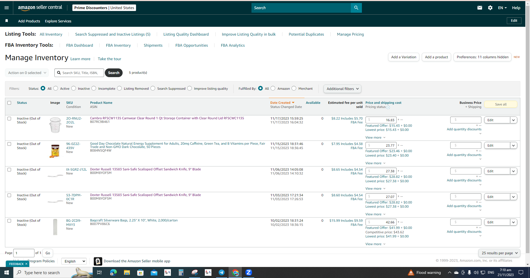This screenshot has height=278, width=530.
Task: Click the OneDrive cloud tray icon
Action: pyautogui.click(x=456, y=272)
